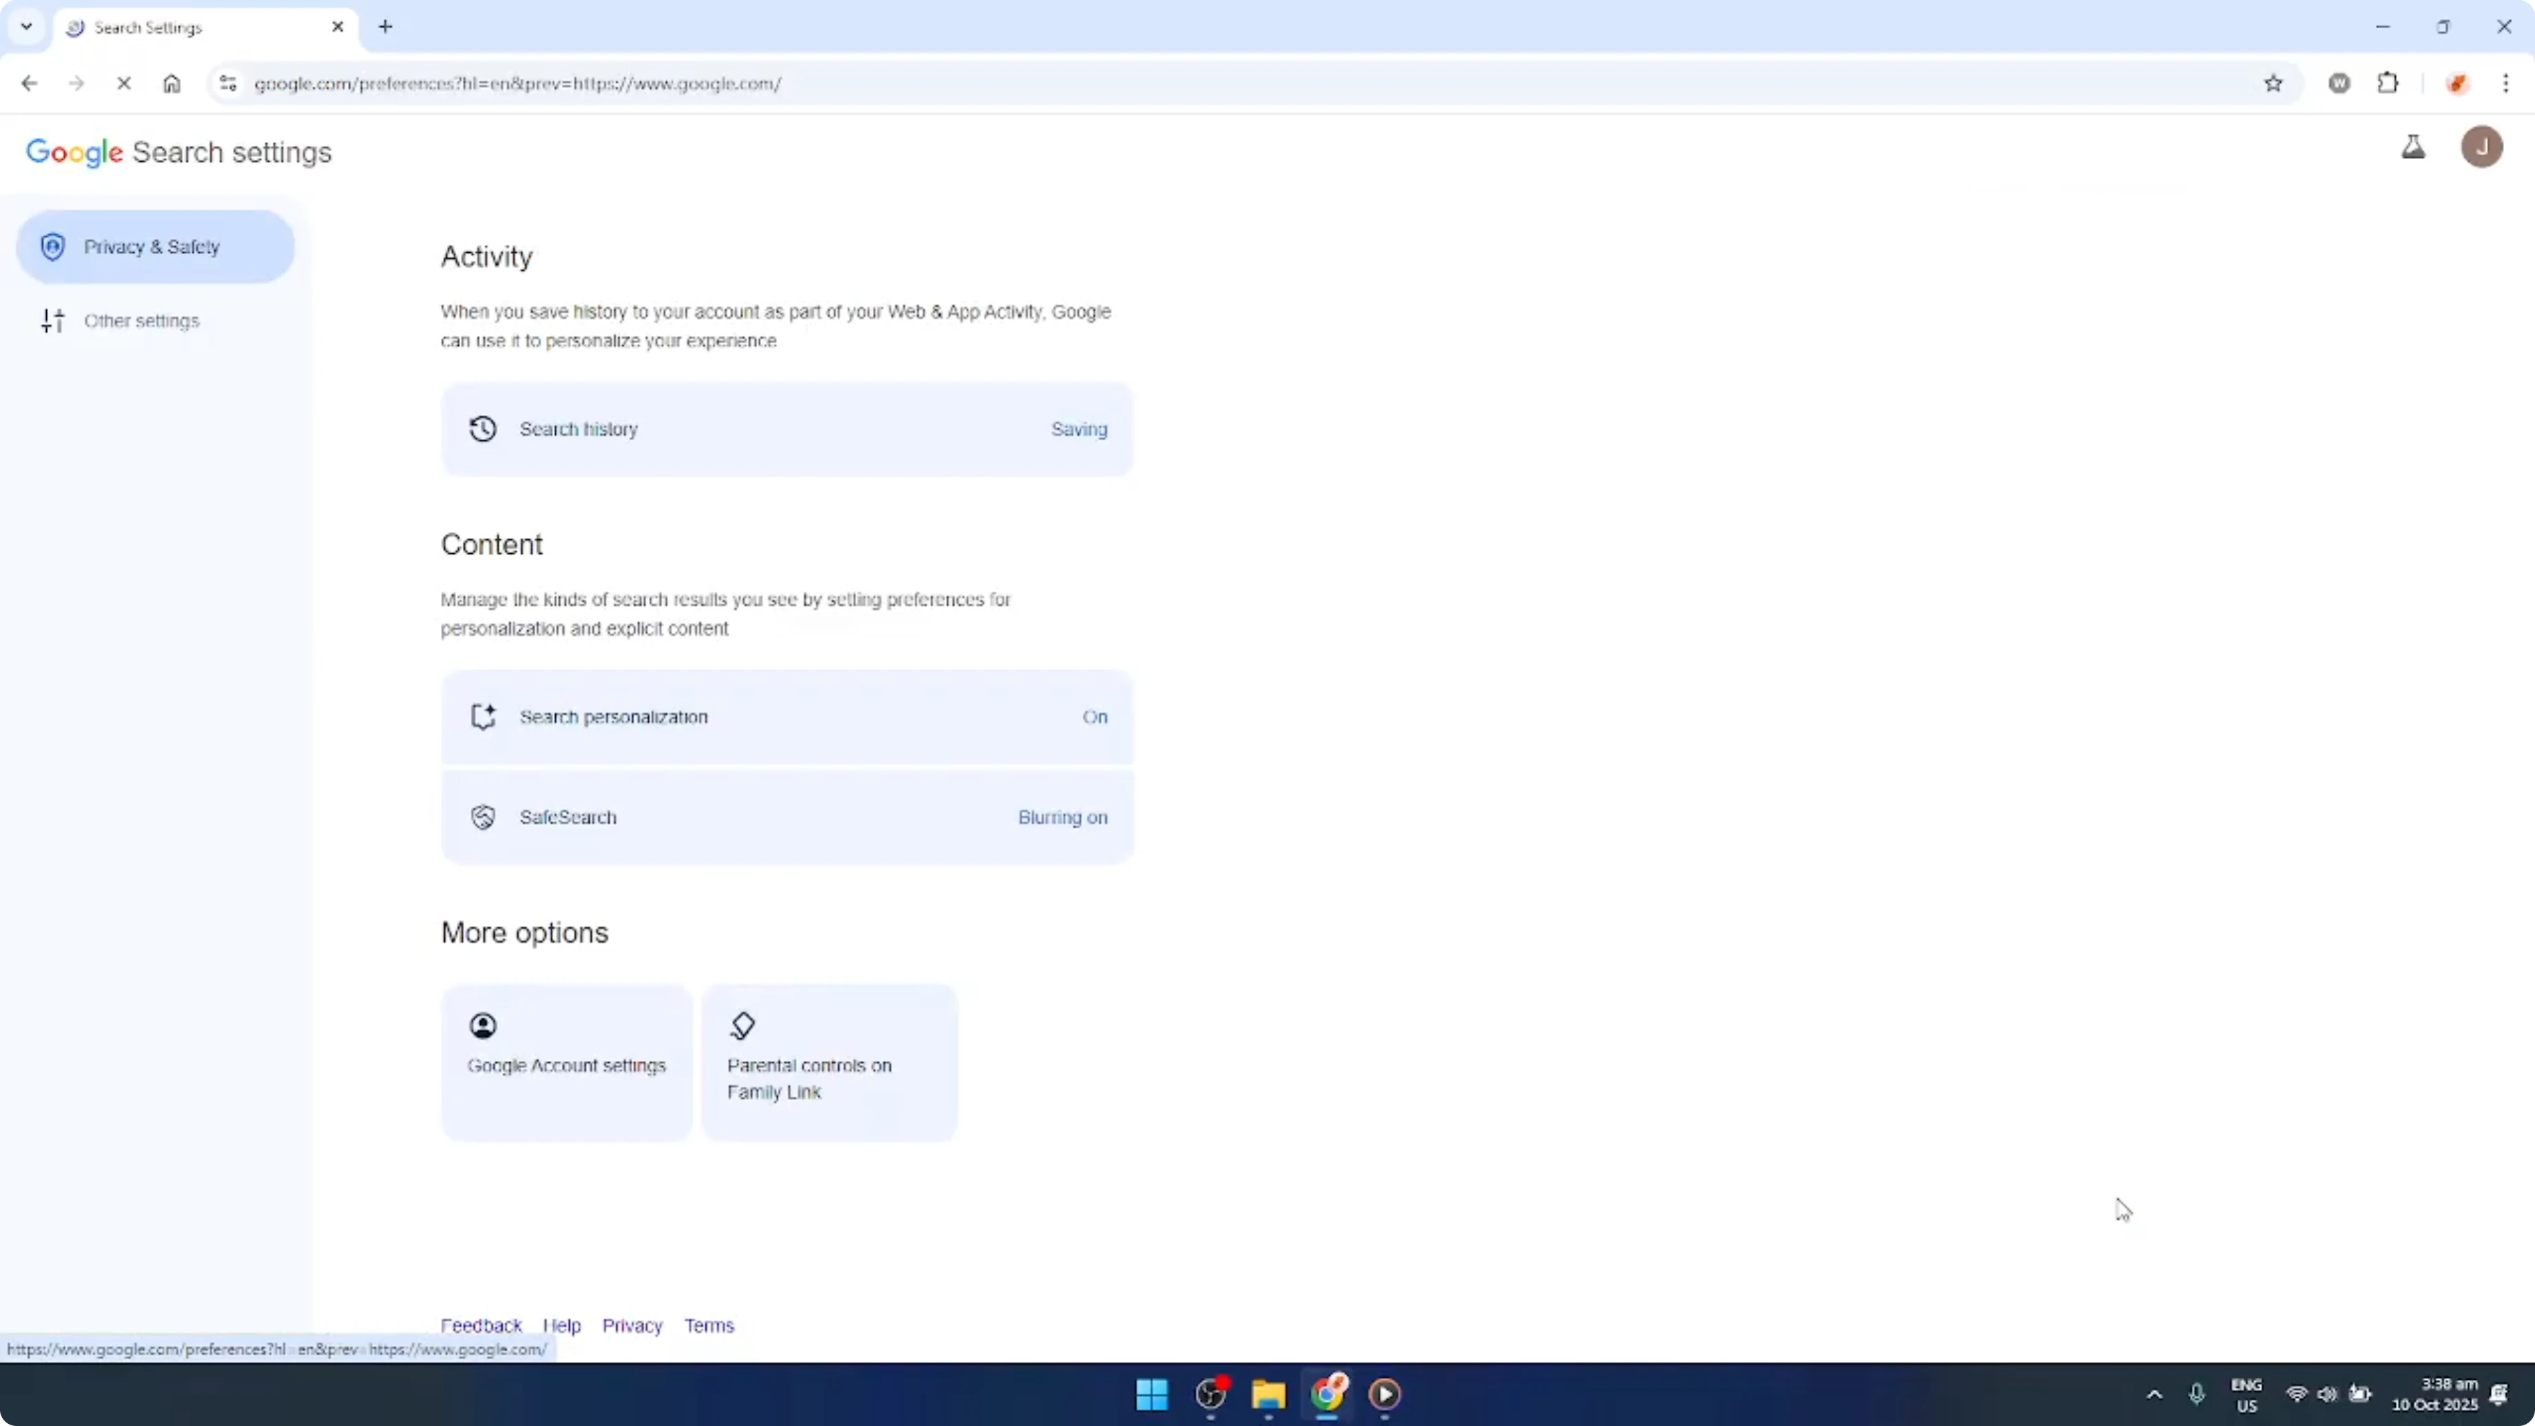Open the Chrome three-dot menu
The width and height of the screenshot is (2535, 1426).
pyautogui.click(x=2505, y=83)
